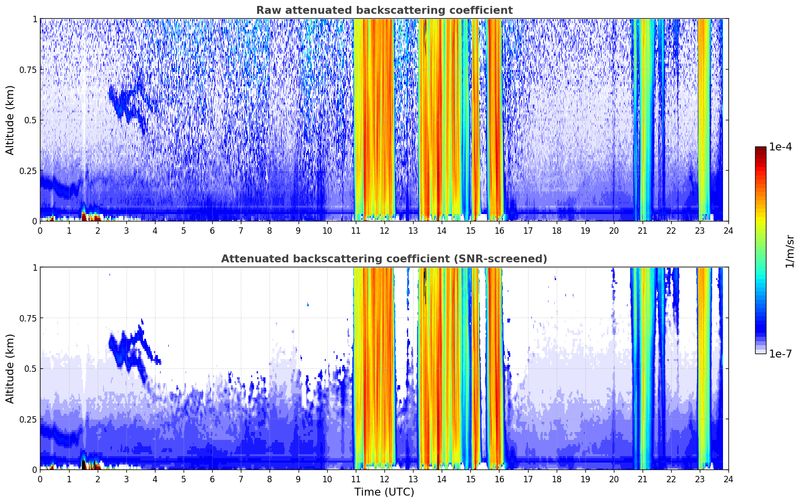The image size is (800, 503).
Task: Click the '16' hour tick under SNR-screened plot
Action: (x=499, y=479)
